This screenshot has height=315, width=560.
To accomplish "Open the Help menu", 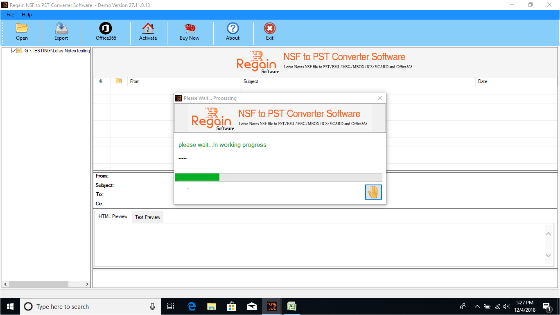I will [x=27, y=15].
